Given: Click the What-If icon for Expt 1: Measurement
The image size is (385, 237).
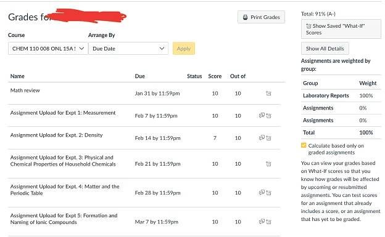Looking at the screenshot, I should coord(268,116).
